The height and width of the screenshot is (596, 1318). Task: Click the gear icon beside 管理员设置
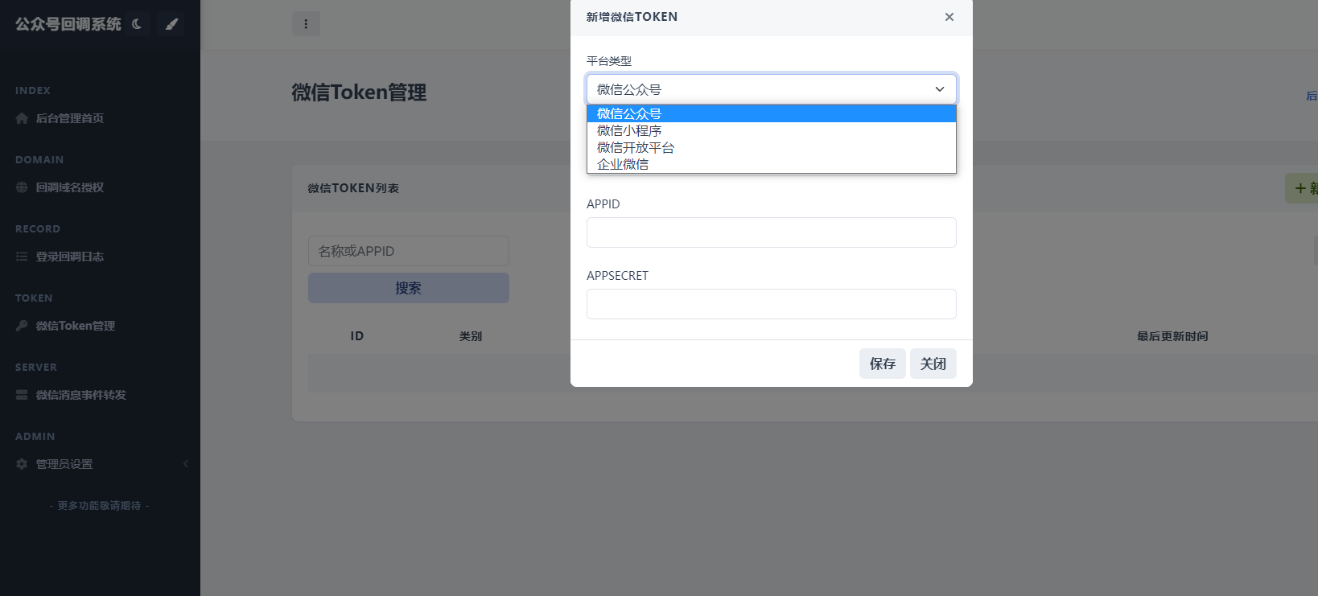tap(22, 464)
